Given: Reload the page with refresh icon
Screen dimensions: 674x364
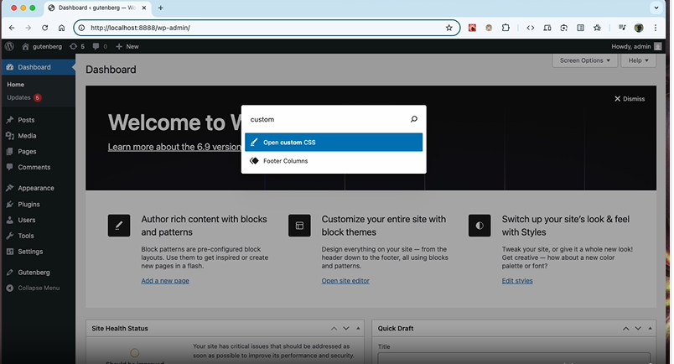Looking at the screenshot, I should 44,28.
